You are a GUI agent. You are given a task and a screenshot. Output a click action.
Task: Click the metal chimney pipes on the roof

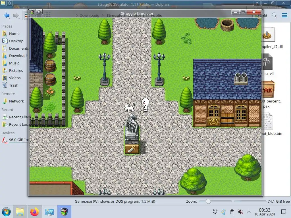point(241,79)
